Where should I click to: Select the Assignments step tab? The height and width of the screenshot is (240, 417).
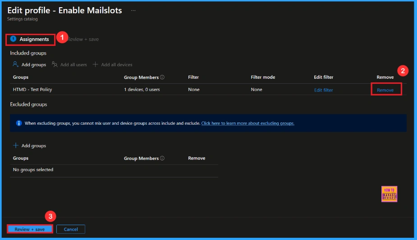(x=34, y=39)
